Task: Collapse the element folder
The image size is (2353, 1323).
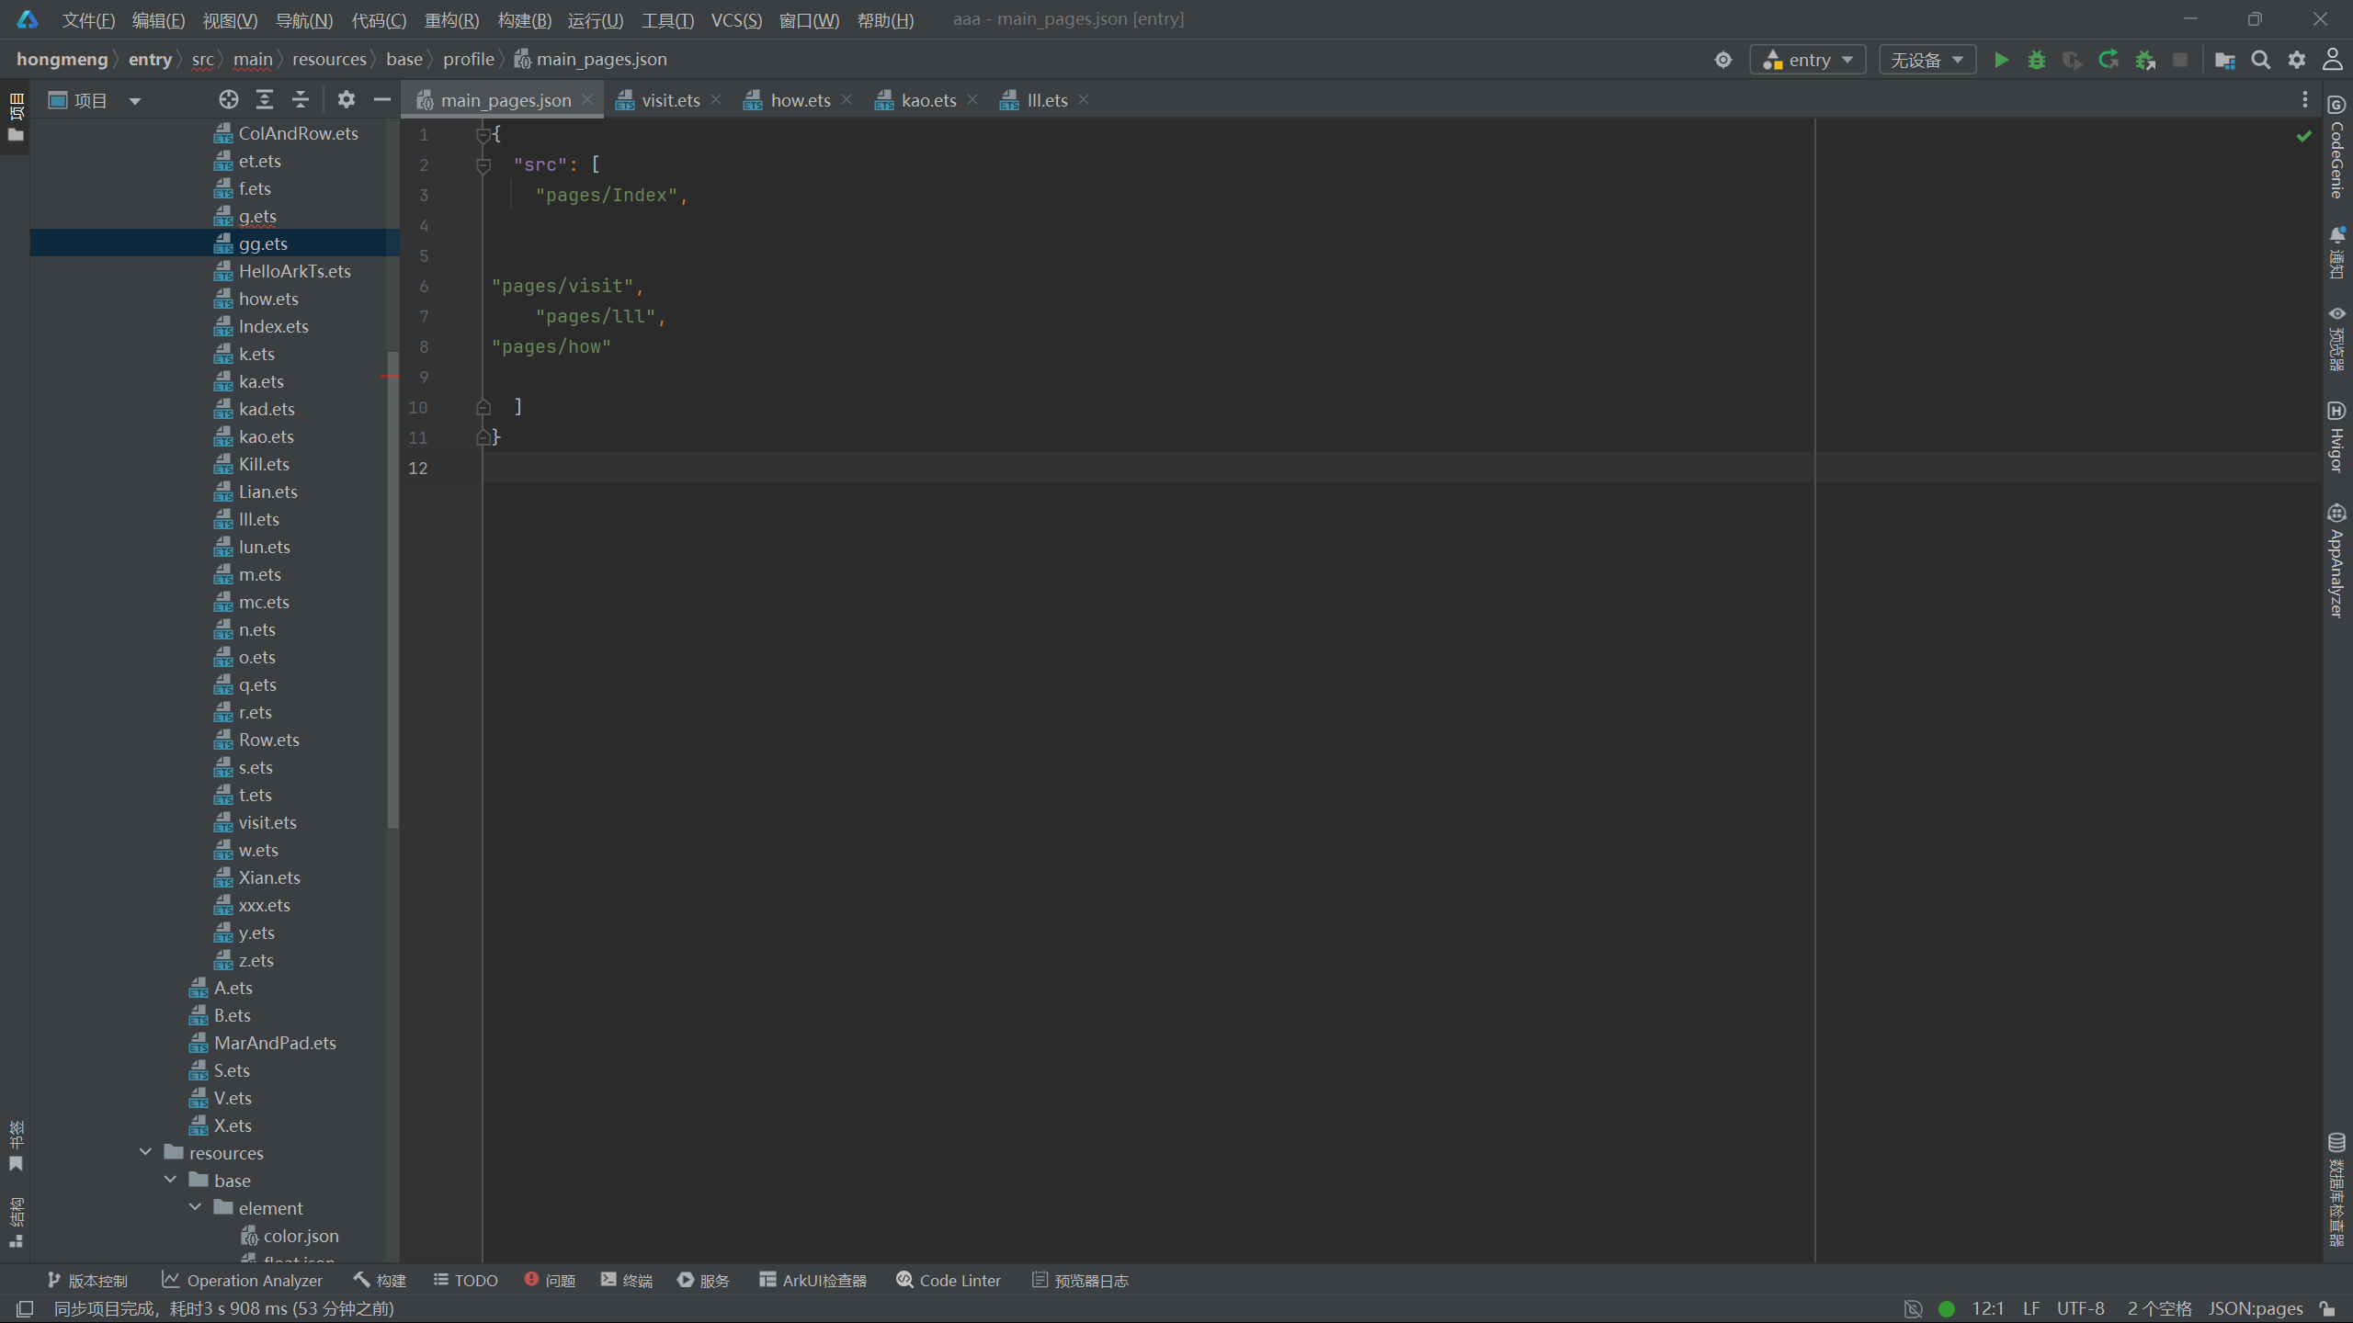Action: click(195, 1207)
